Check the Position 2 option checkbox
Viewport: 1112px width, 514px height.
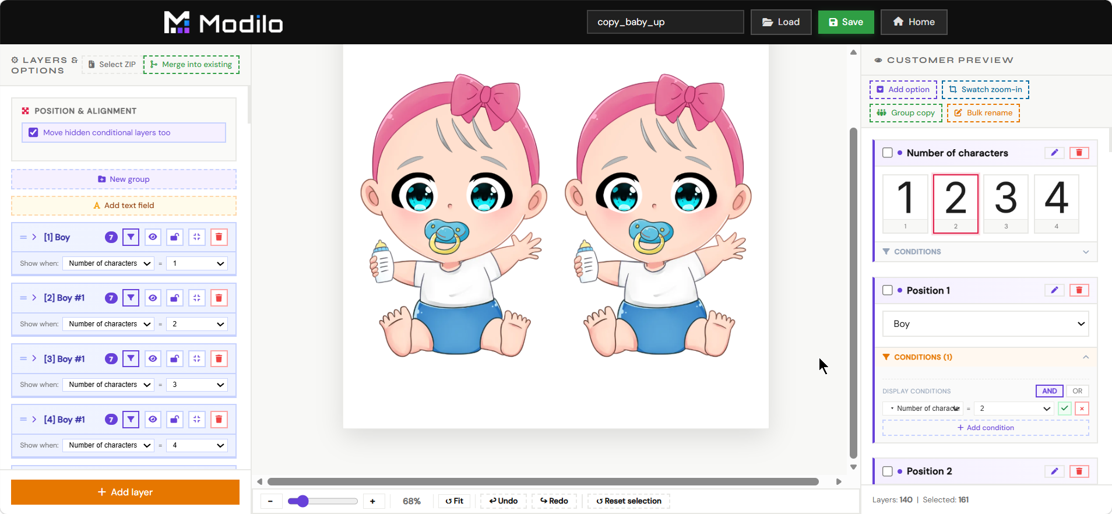(888, 471)
